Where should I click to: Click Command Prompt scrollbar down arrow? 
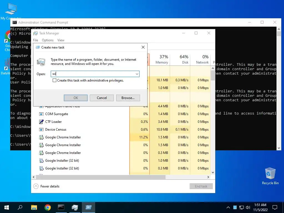(x=279, y=148)
